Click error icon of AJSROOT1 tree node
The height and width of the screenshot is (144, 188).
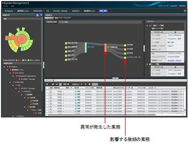click(x=22, y=92)
